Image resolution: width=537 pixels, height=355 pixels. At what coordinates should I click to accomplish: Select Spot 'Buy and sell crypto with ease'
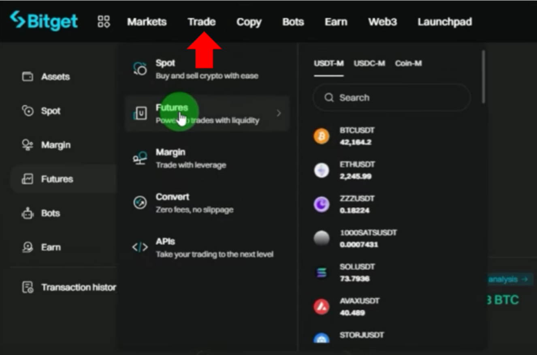click(207, 69)
